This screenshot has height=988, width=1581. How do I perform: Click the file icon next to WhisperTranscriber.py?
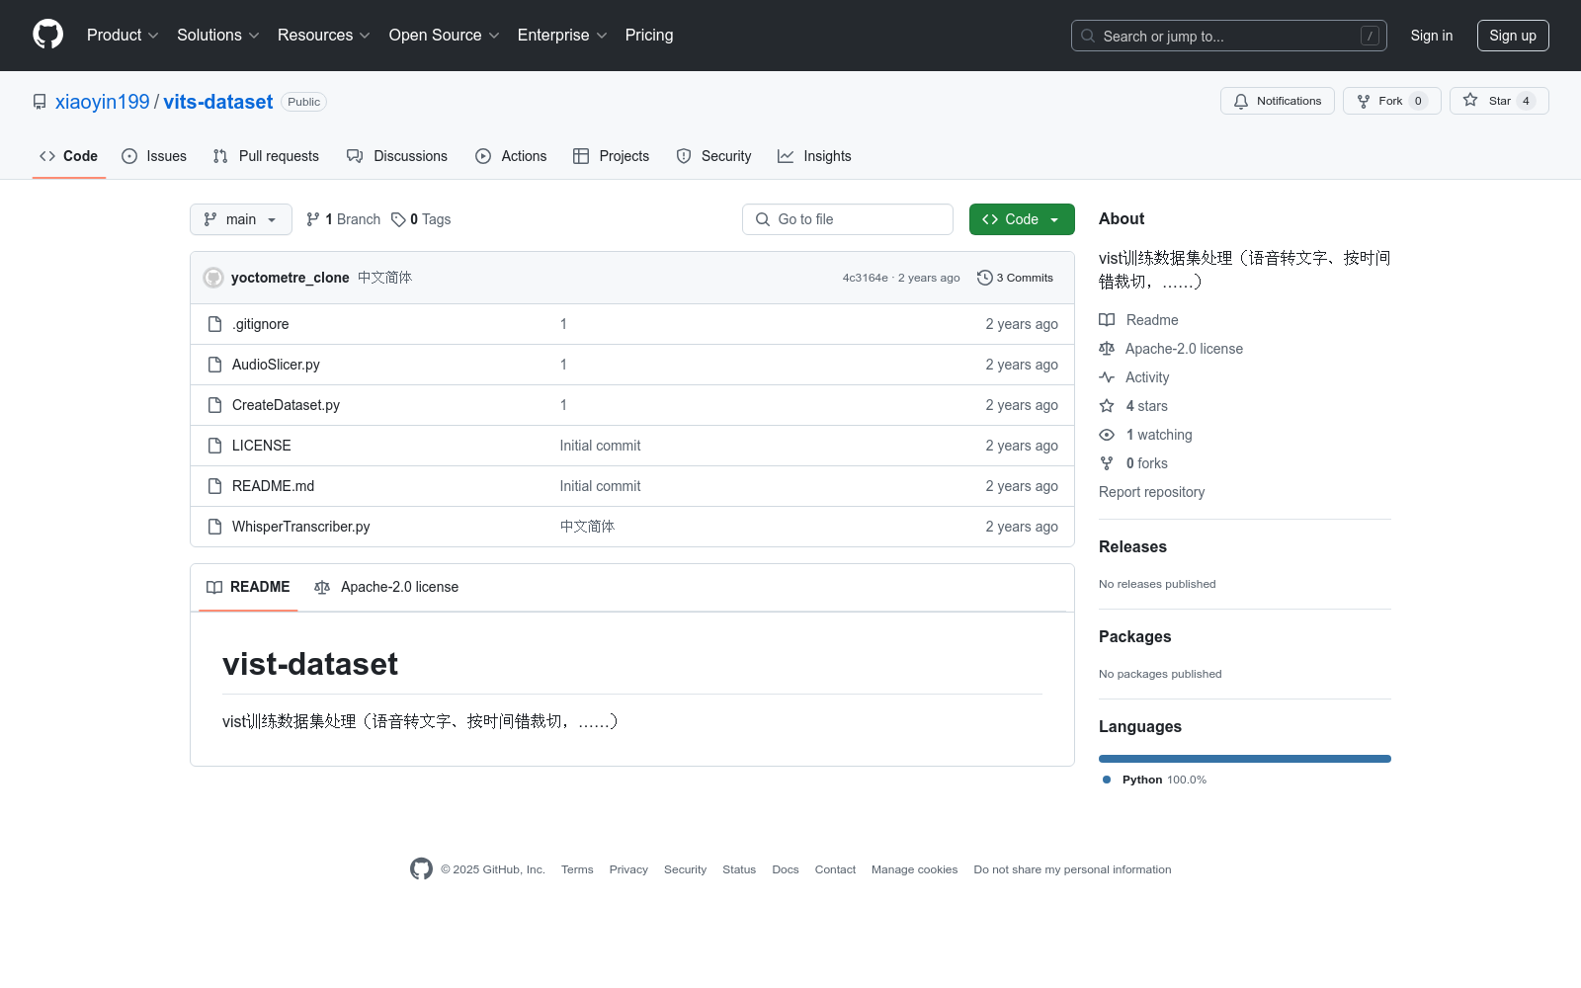click(x=214, y=527)
